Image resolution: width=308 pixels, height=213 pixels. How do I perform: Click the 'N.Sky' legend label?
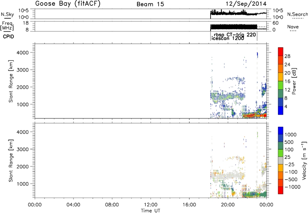pyautogui.click(x=7, y=14)
